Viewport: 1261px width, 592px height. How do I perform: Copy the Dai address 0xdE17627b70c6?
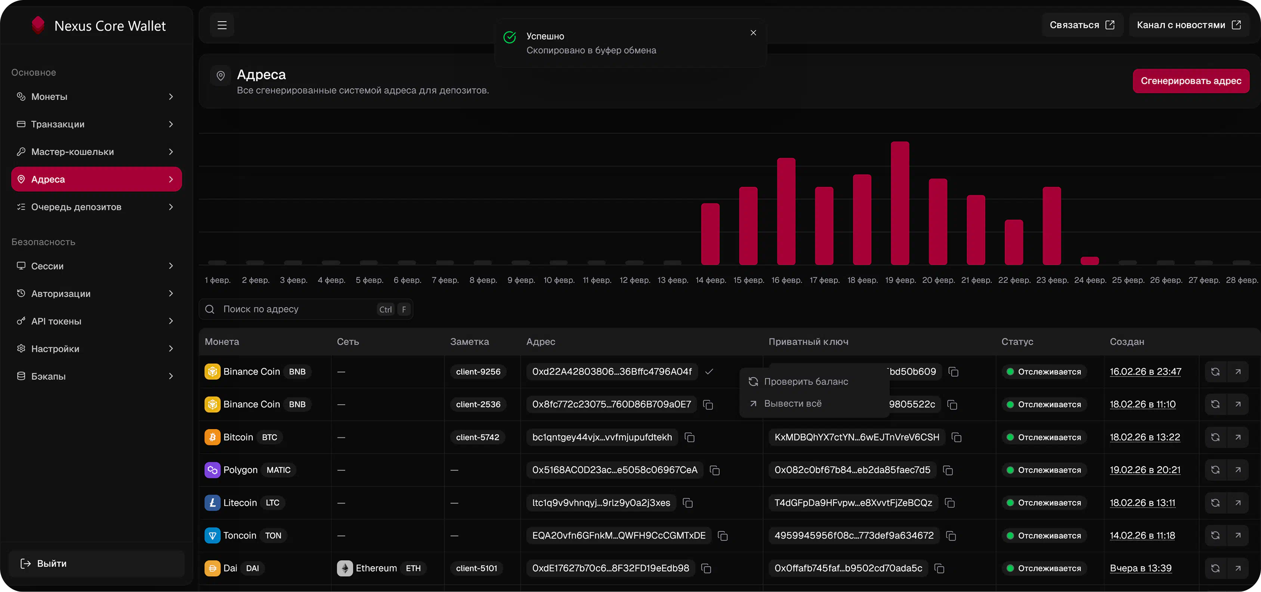pyautogui.click(x=706, y=568)
